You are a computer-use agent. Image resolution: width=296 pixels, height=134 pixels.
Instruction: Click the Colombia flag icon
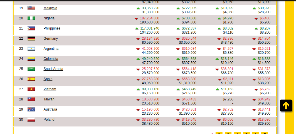[x=31, y=59]
